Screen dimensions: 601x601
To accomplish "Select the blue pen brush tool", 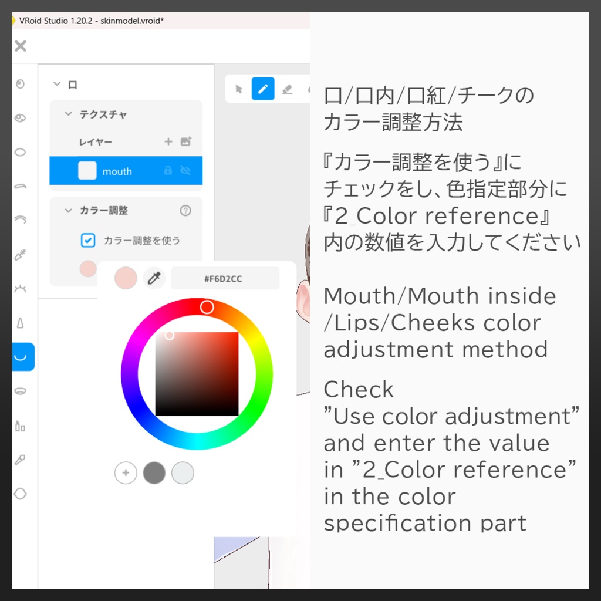I will (263, 89).
